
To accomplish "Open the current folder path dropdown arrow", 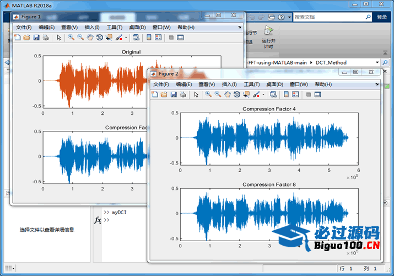I will tap(377, 62).
